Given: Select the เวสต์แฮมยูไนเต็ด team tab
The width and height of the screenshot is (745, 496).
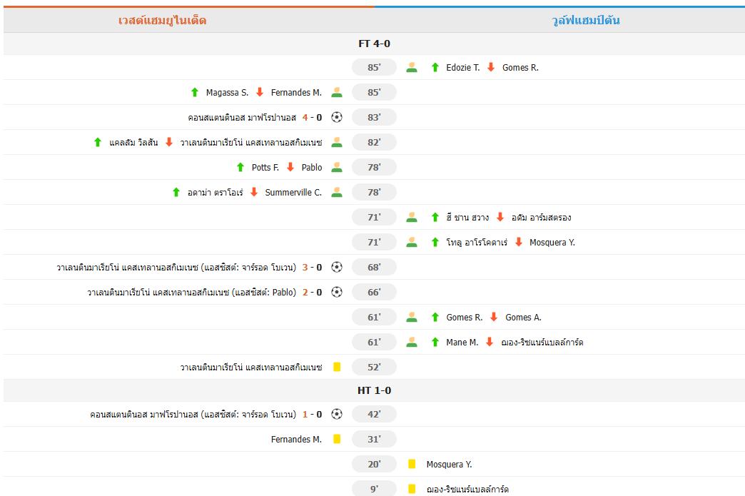Looking at the screenshot, I should pos(163,20).
